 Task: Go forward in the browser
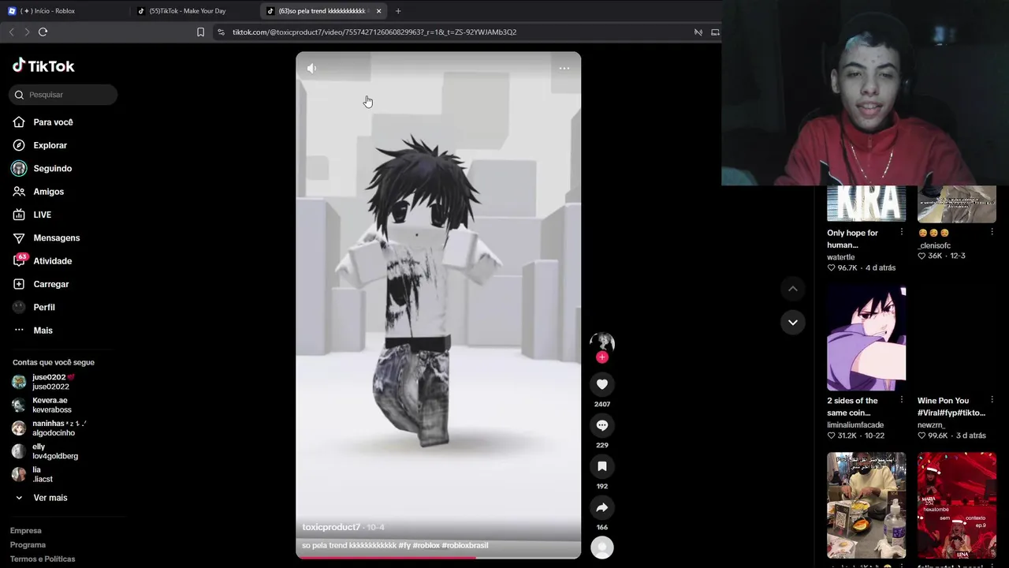27,32
